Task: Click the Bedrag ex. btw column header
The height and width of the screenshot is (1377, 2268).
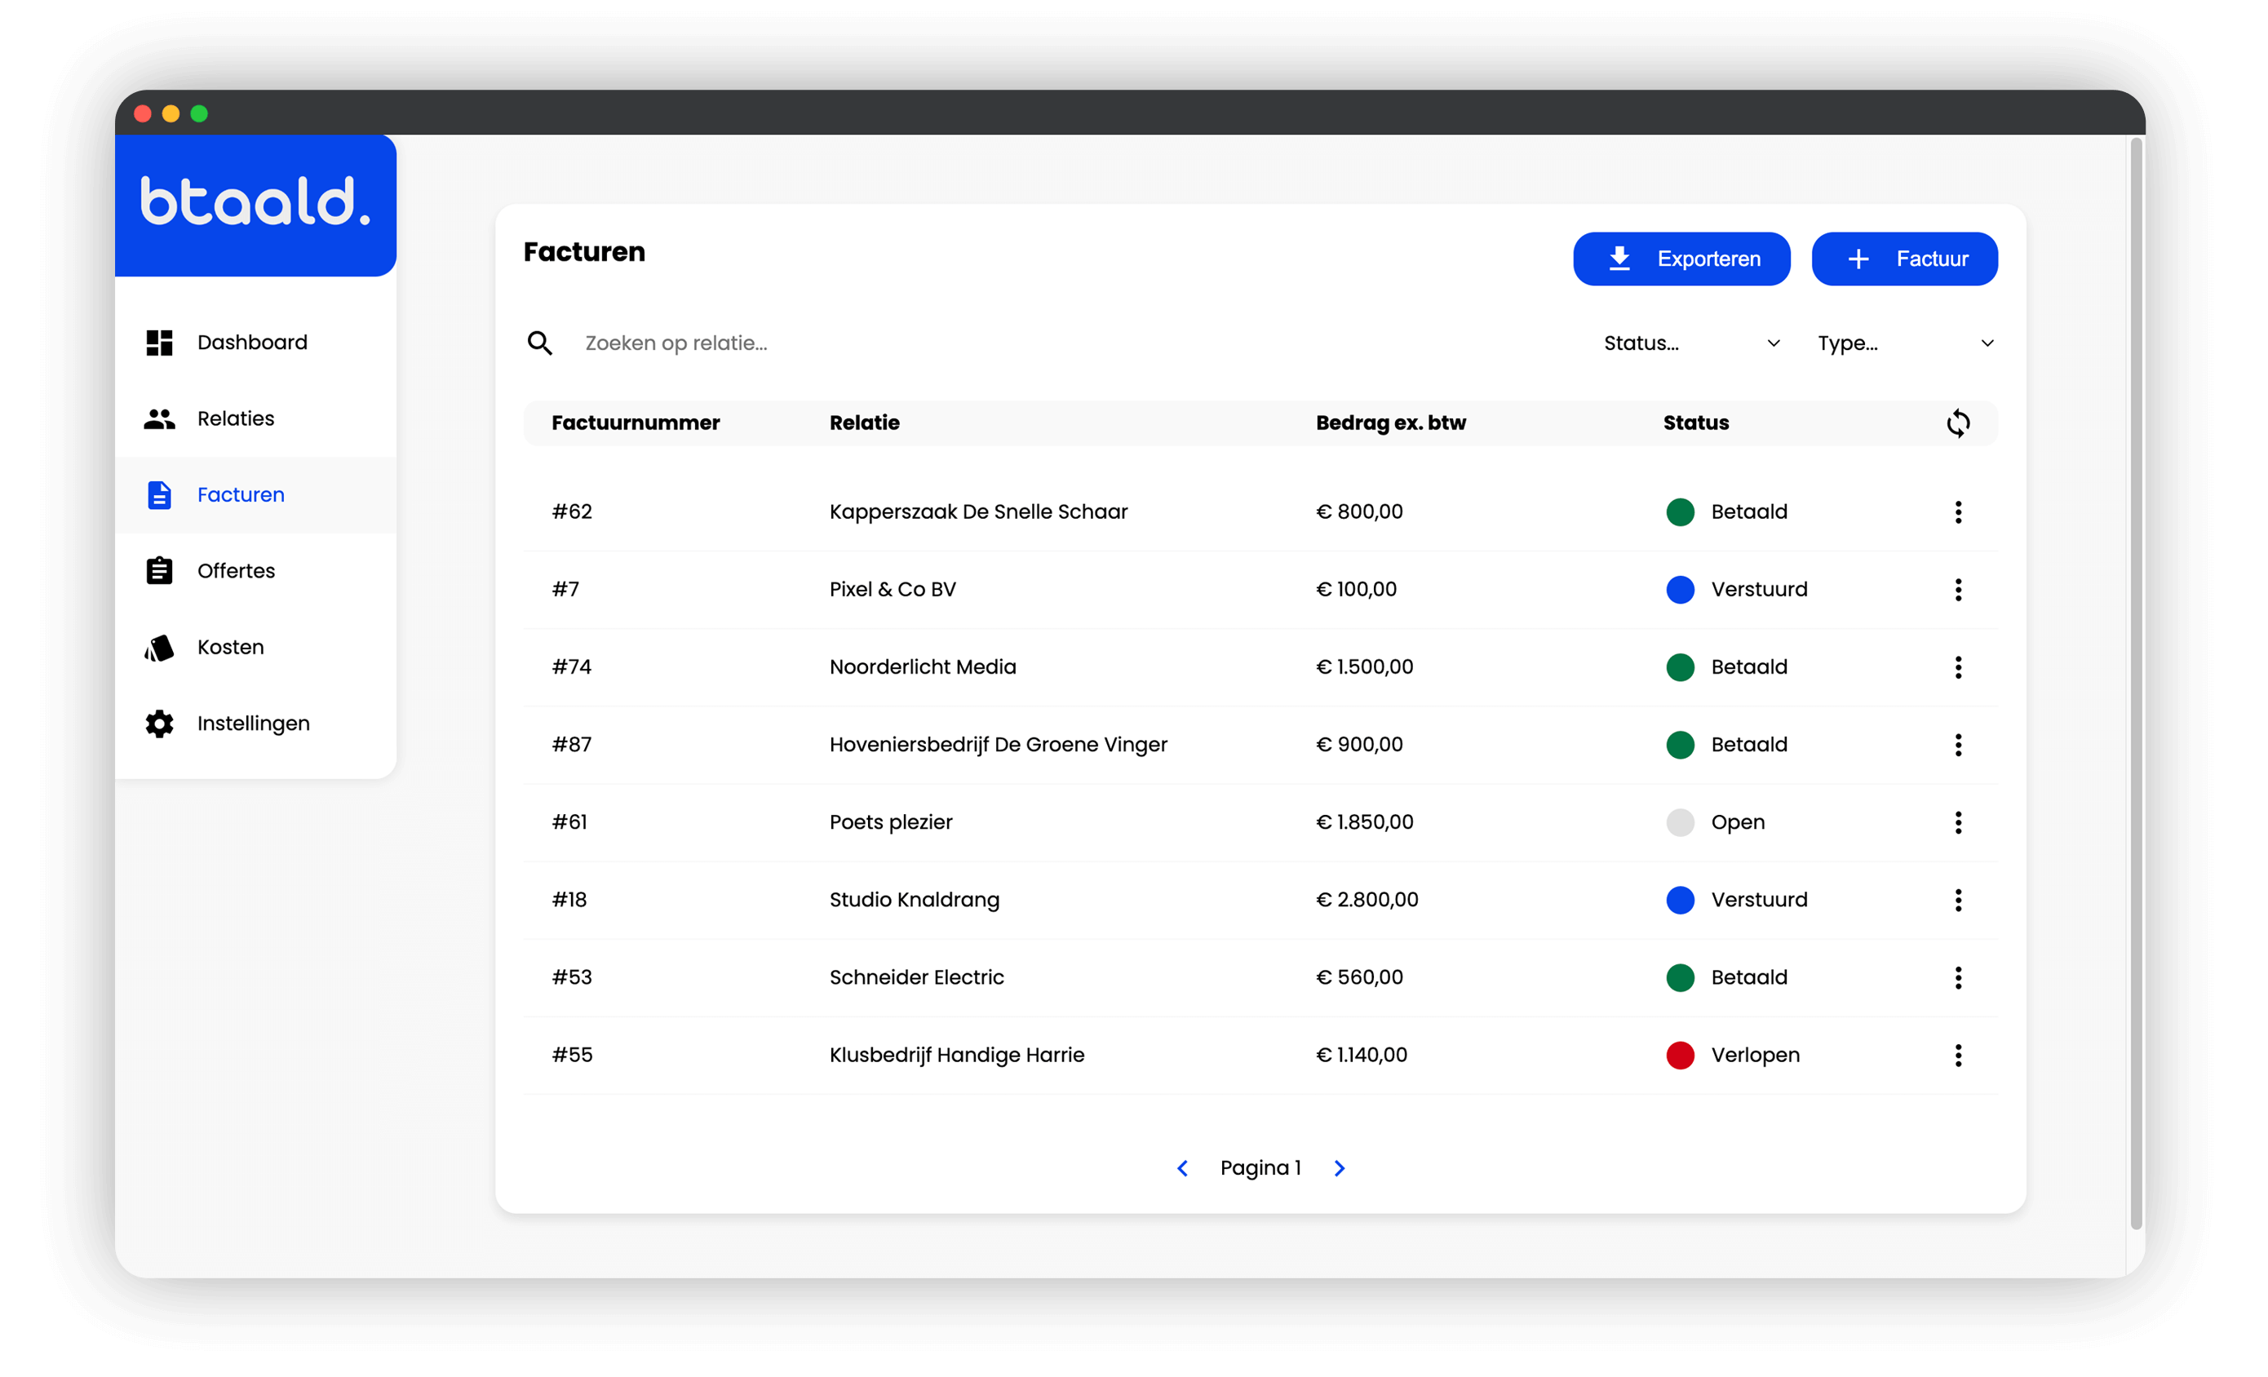Action: point(1391,423)
